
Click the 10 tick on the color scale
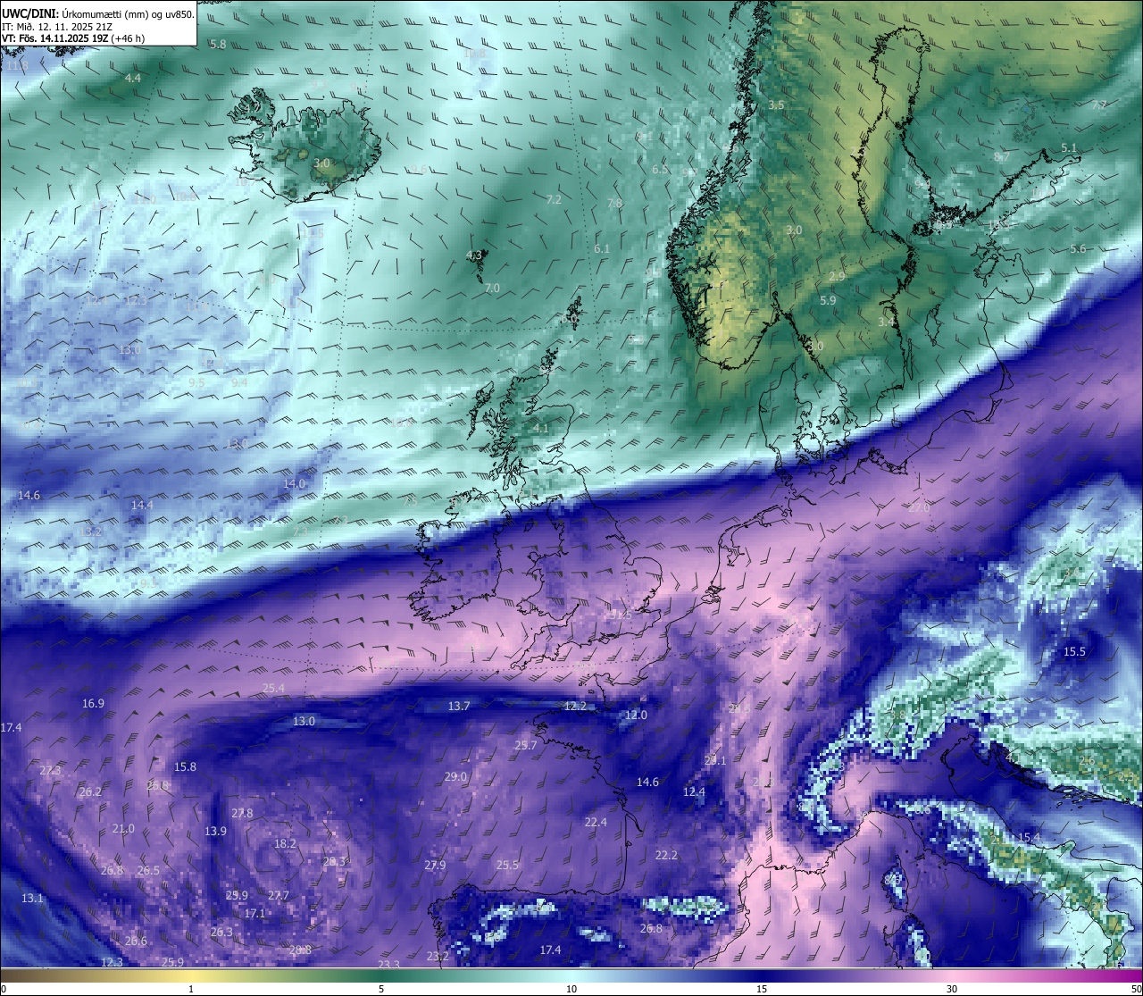pos(571,989)
